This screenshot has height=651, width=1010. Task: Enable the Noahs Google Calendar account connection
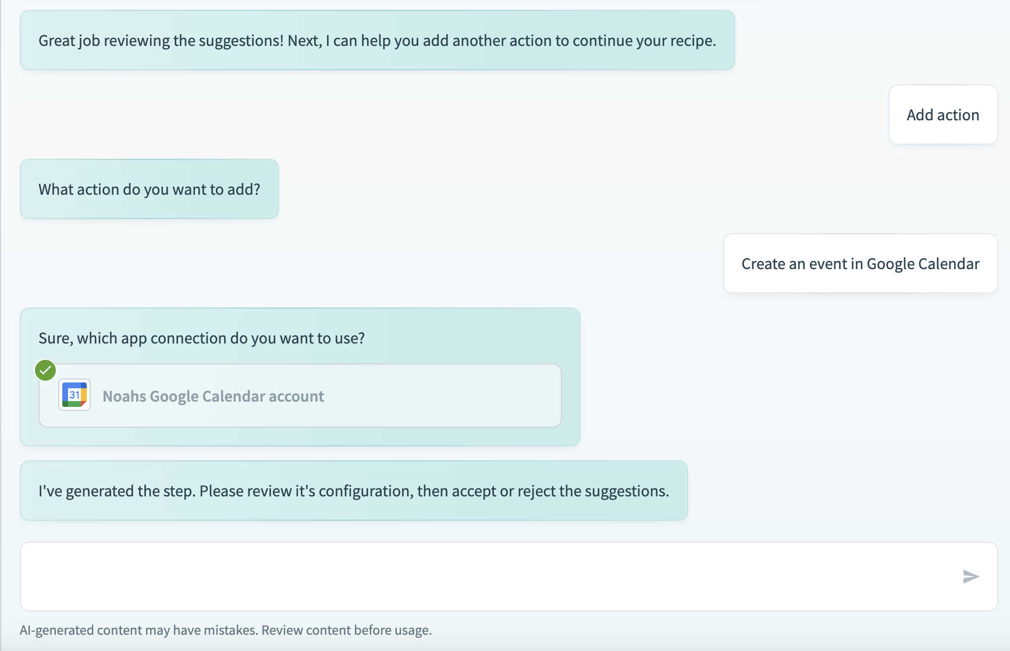tap(300, 395)
